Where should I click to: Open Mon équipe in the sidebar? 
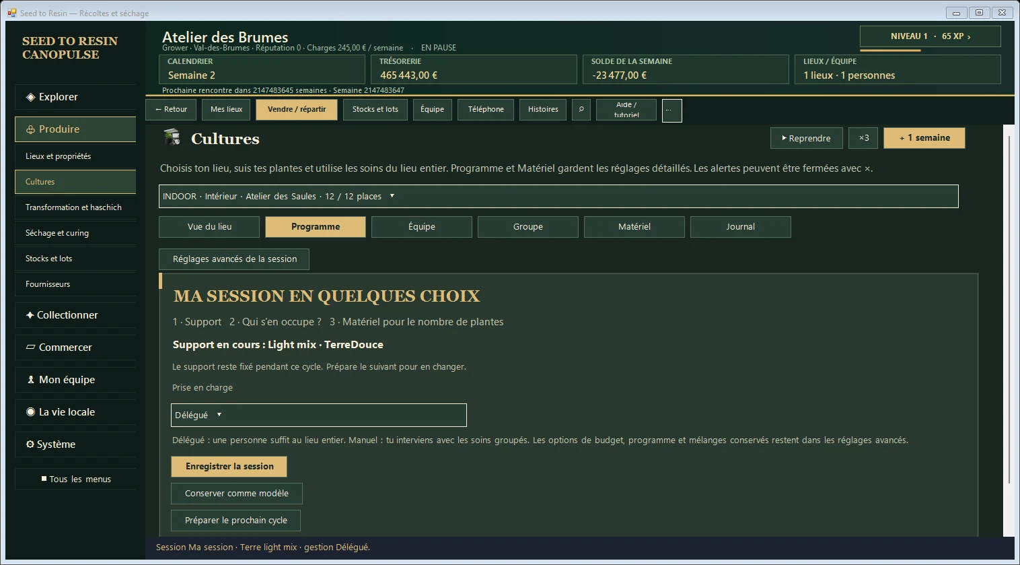pyautogui.click(x=75, y=380)
